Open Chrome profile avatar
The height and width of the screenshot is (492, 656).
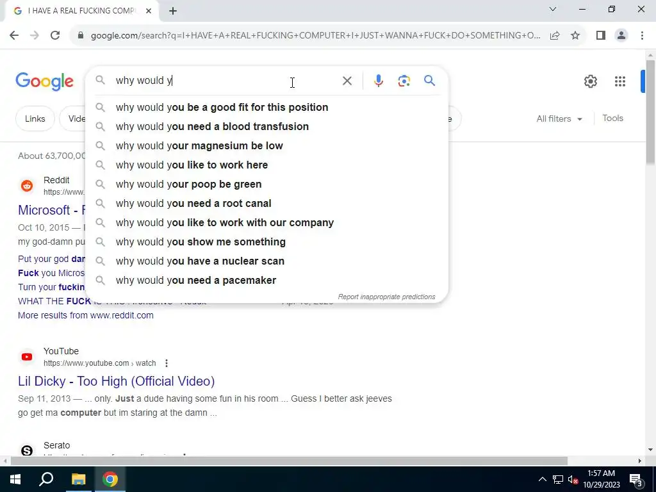pos(621,36)
